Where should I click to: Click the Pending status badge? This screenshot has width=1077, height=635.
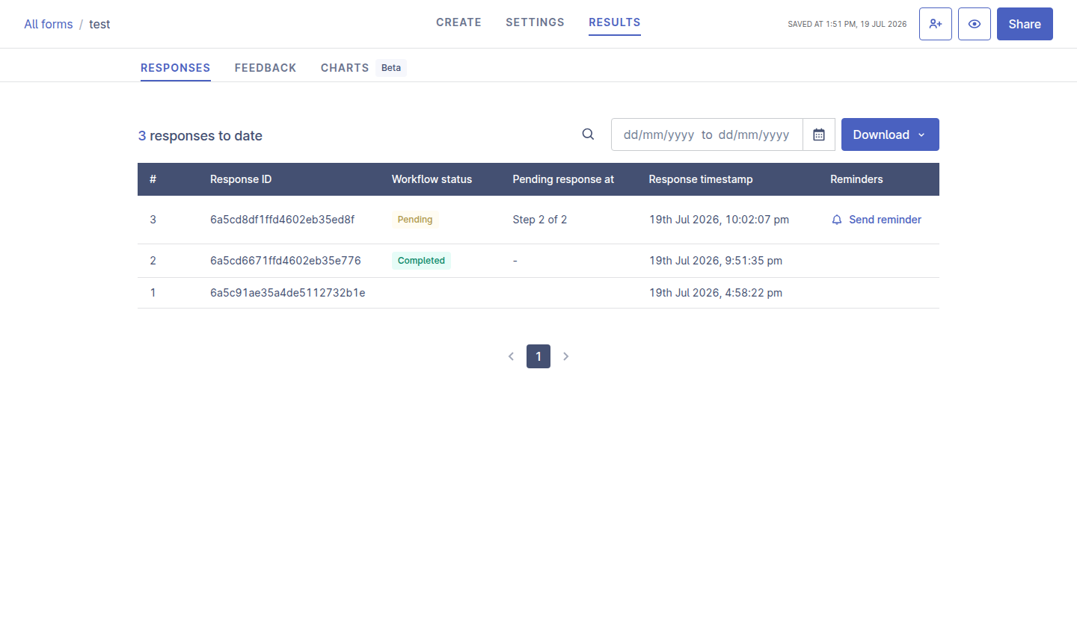(x=415, y=220)
